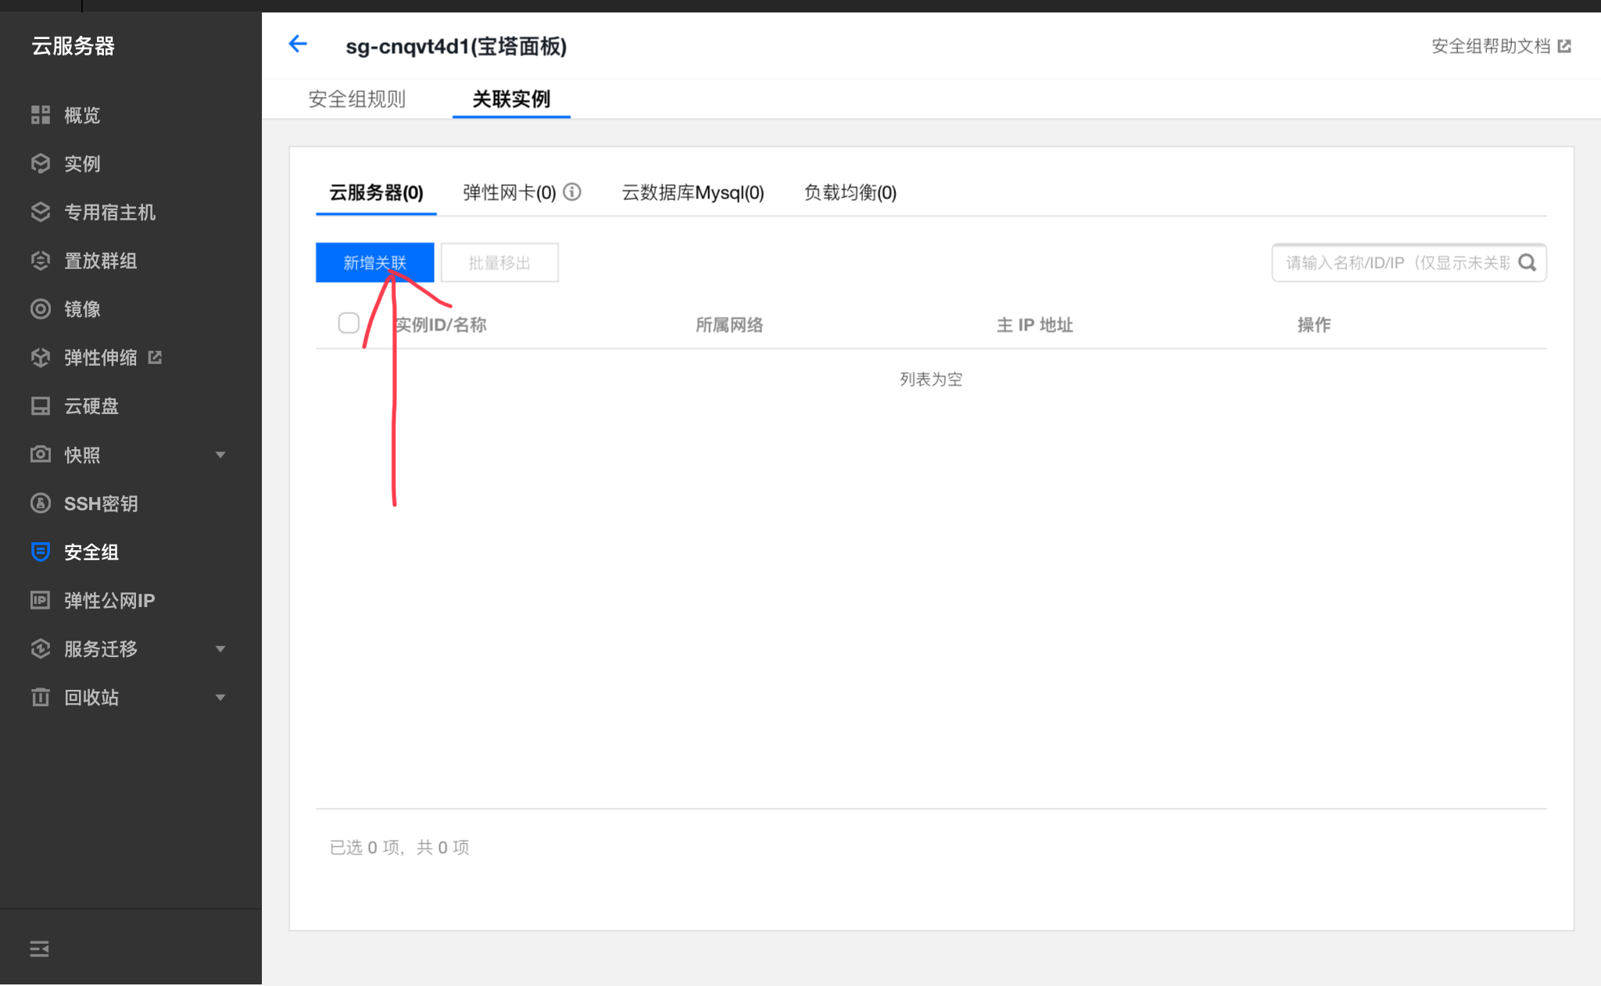Select SSH密钥 in the sidebar
The height and width of the screenshot is (986, 1601).
pyautogui.click(x=101, y=503)
